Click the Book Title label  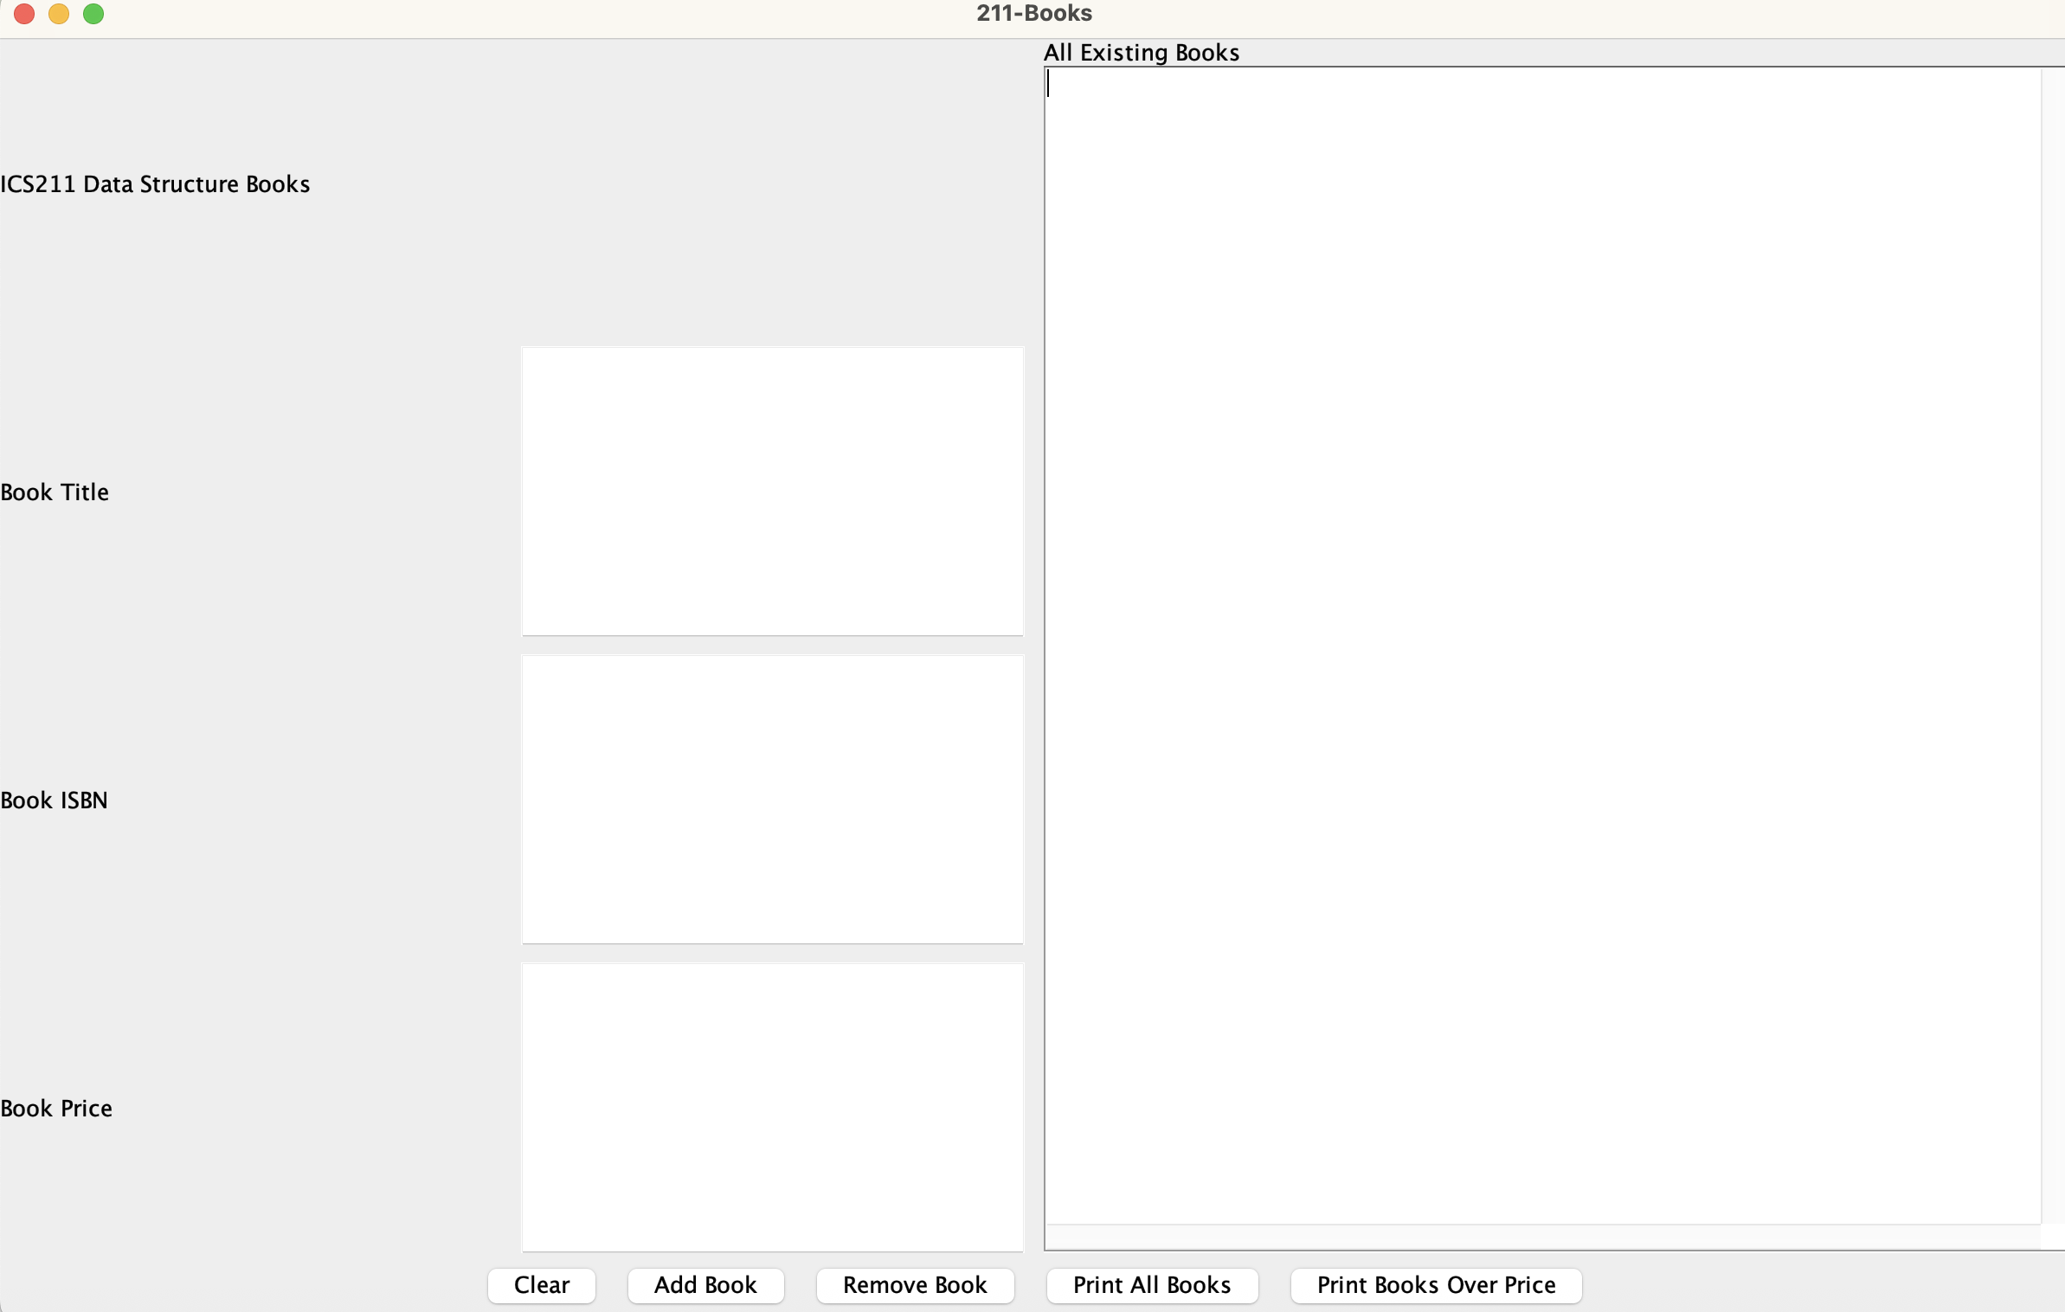click(x=55, y=492)
